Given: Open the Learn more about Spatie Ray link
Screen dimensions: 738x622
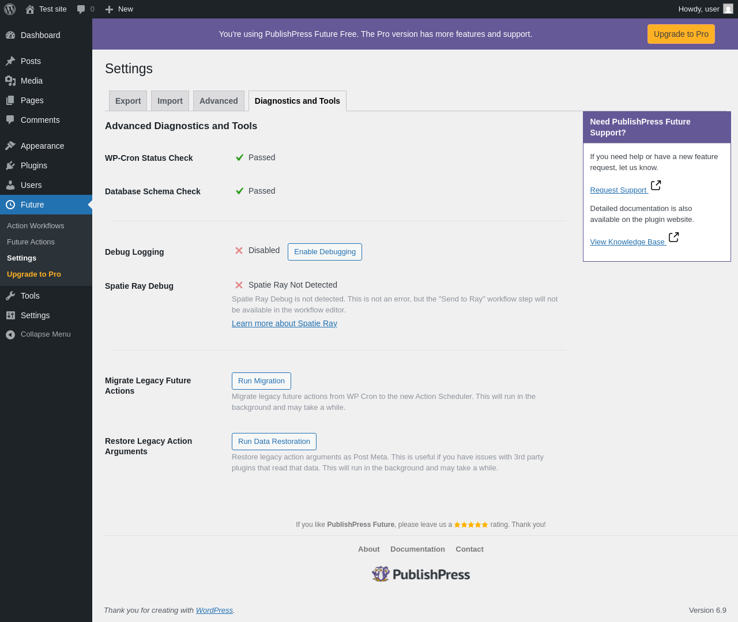Looking at the screenshot, I should pyautogui.click(x=284, y=323).
